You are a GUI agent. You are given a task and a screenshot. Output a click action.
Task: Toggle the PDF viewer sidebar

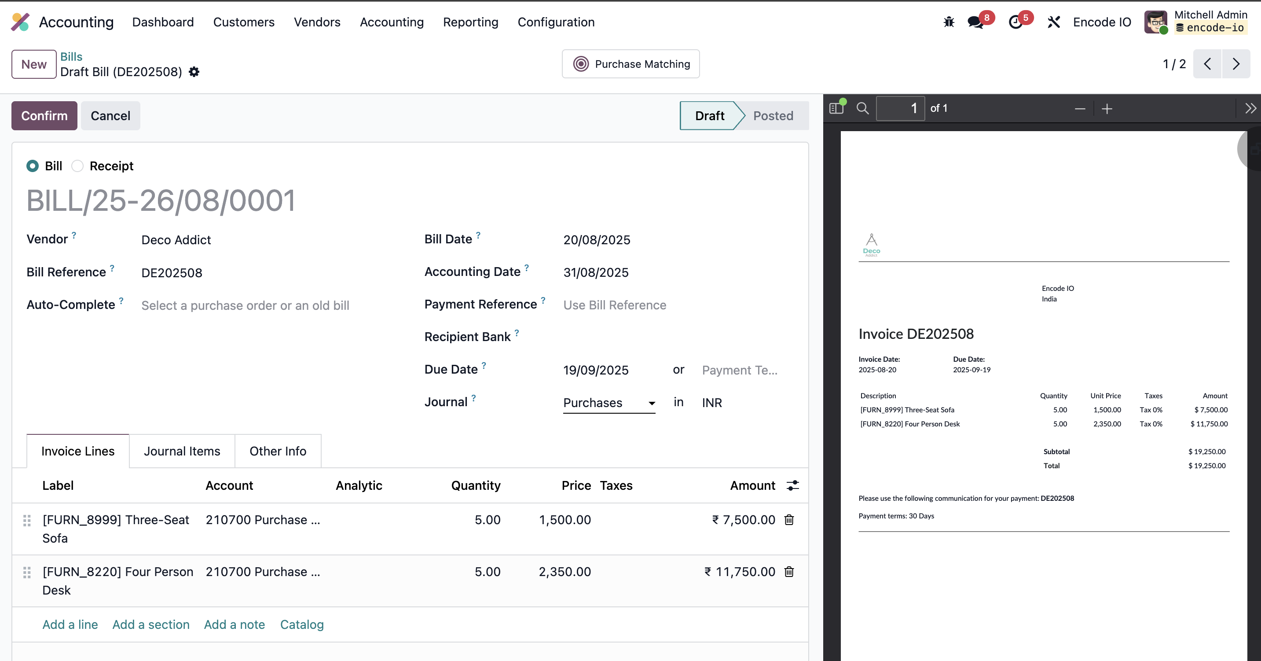point(836,108)
